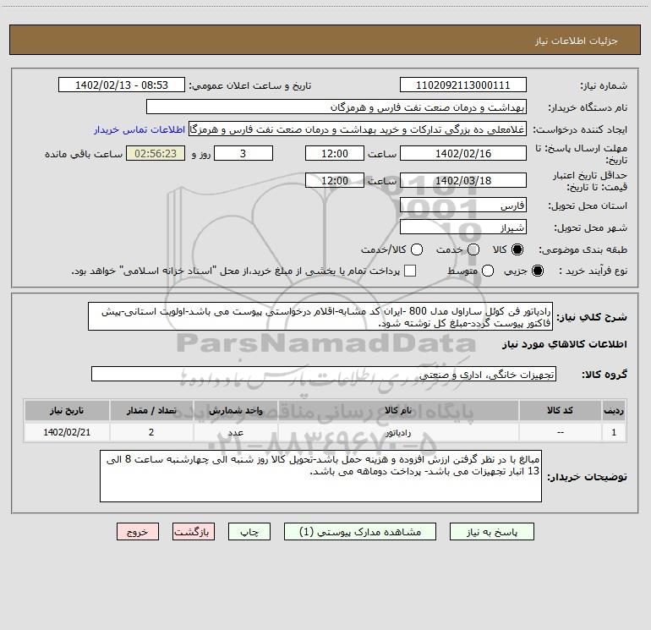Open مشاهده مدارک پیوستی (1) button
This screenshot has height=630, width=651.
360,532
